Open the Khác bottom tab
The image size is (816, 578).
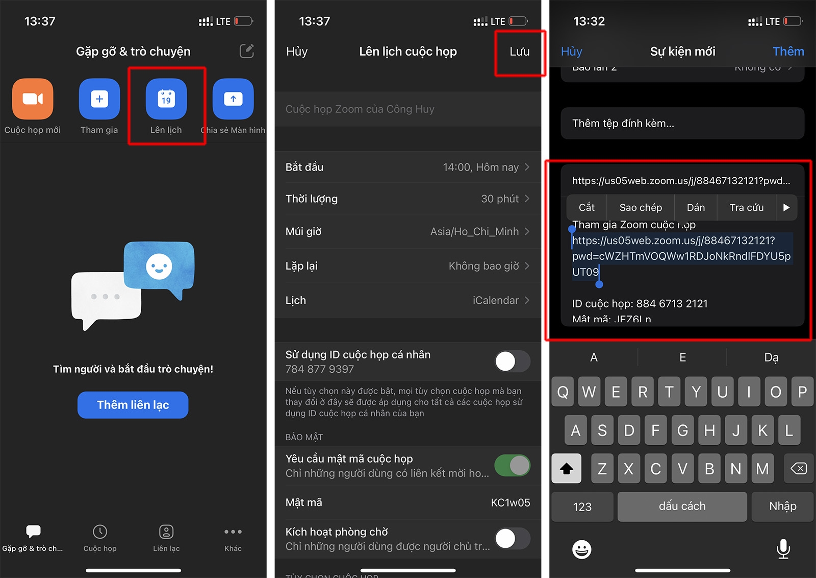click(233, 538)
